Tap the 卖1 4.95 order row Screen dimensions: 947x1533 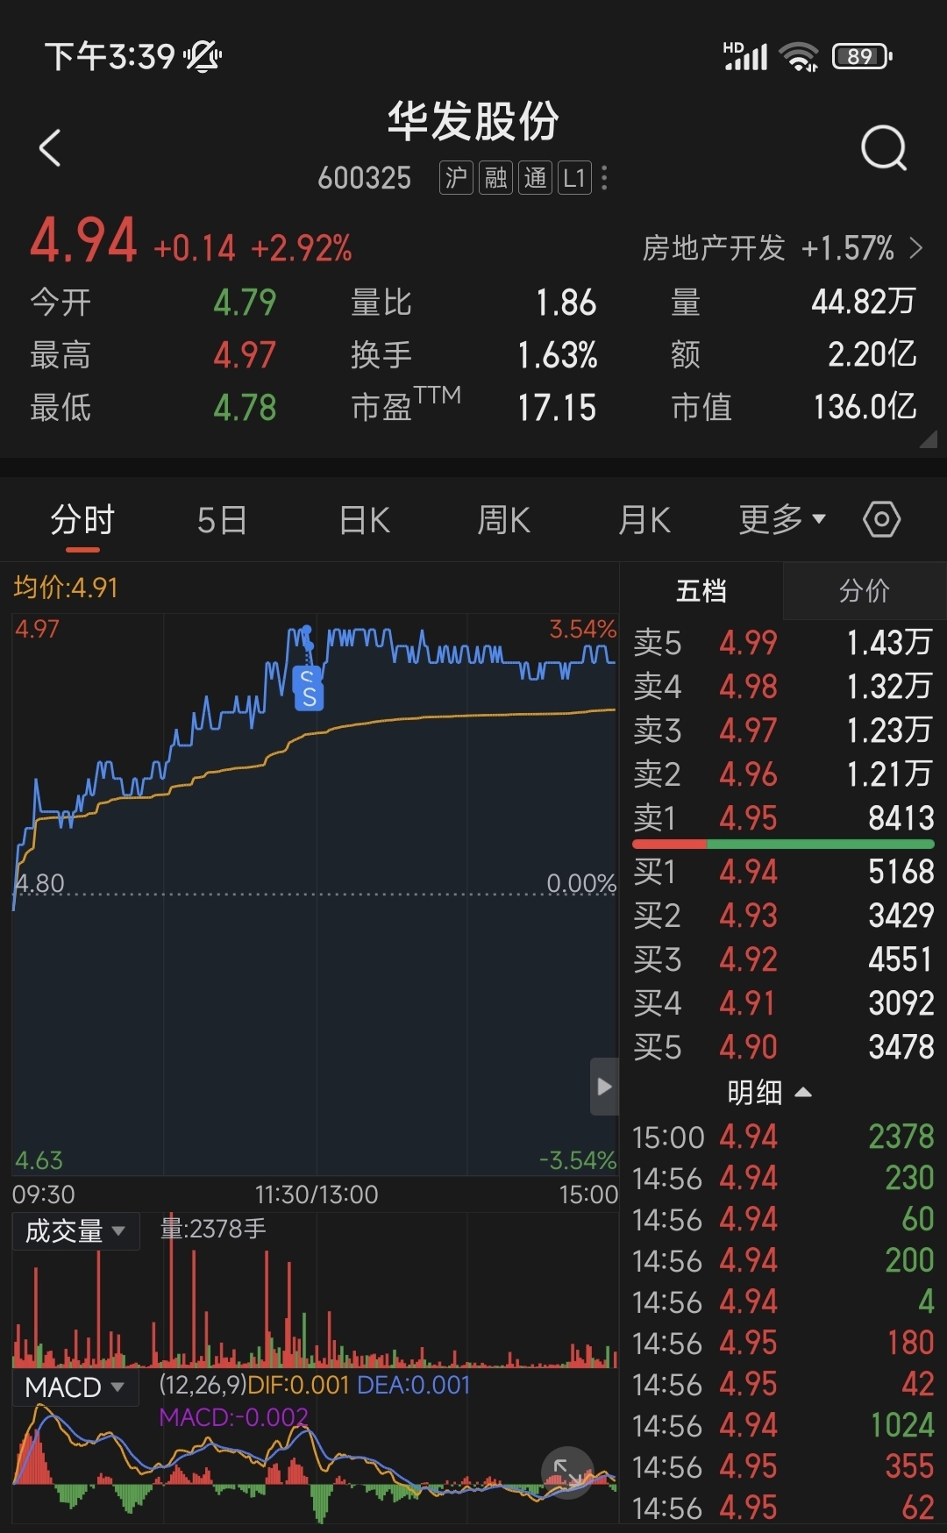783,818
